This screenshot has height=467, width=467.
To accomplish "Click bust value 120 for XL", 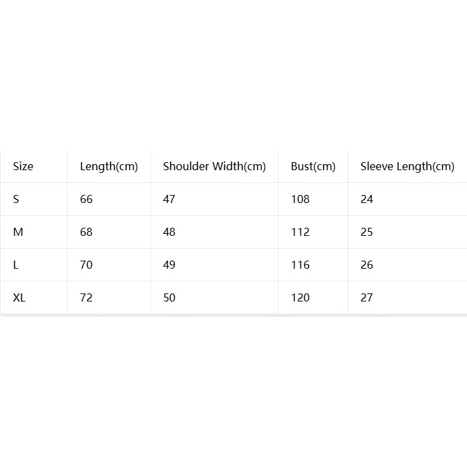I will click(x=300, y=297).
